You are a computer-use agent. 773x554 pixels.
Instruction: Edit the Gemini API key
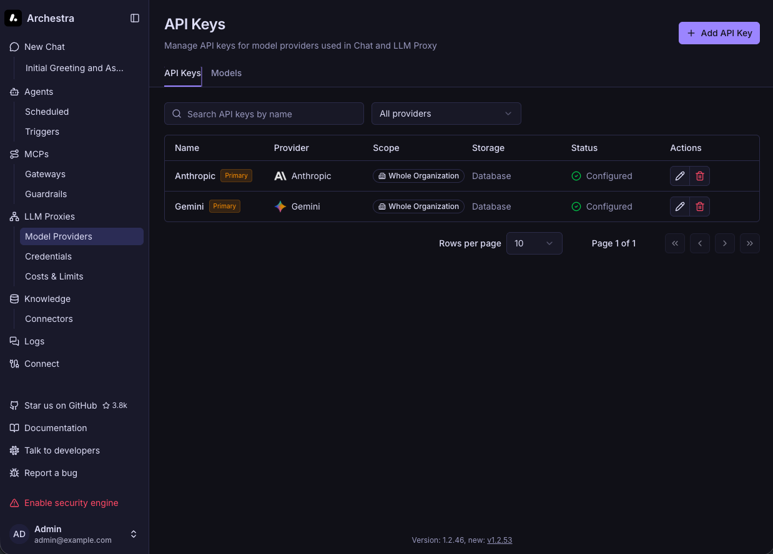(680, 207)
